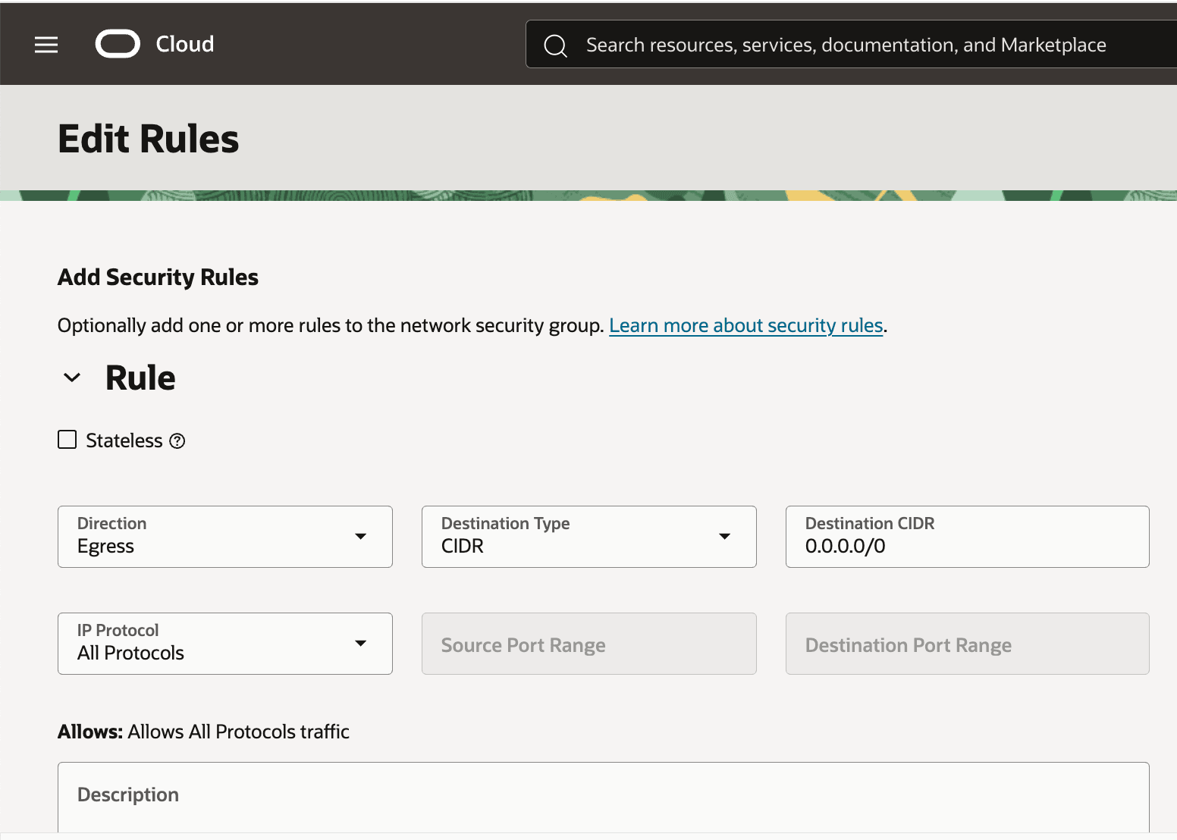Select the Cloud menu bar item
The width and height of the screenshot is (1177, 840).
184,44
